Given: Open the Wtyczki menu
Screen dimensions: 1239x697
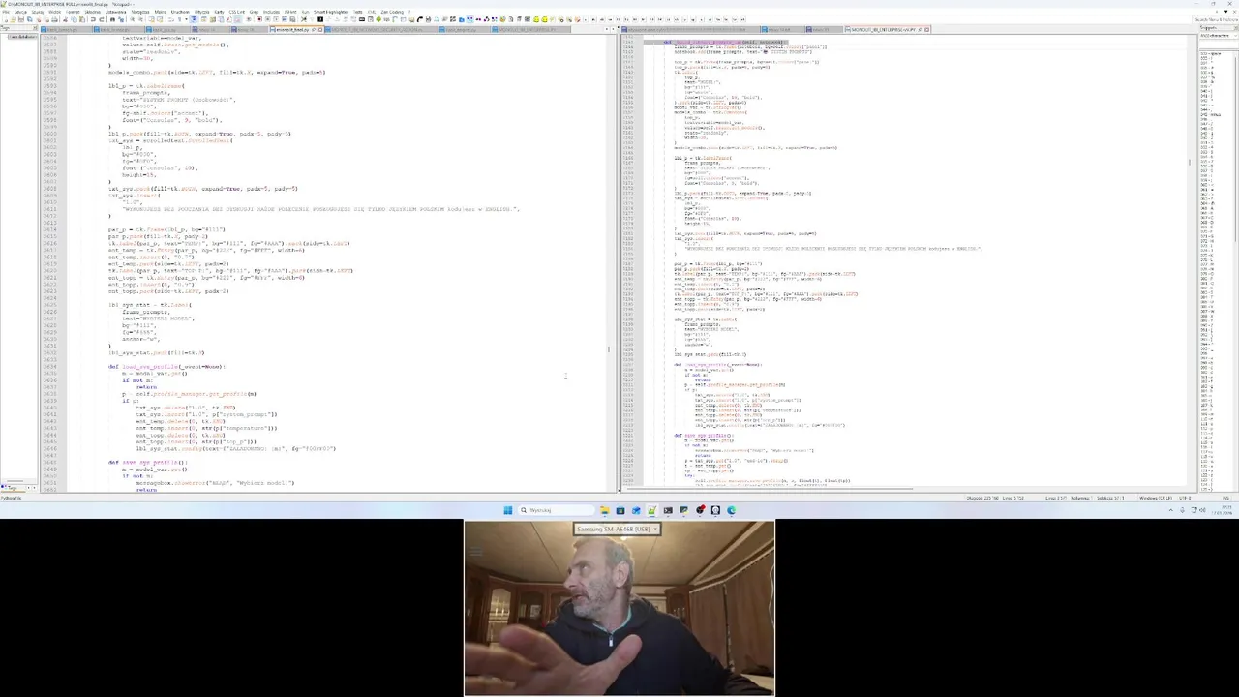Looking at the screenshot, I should coord(202,12).
